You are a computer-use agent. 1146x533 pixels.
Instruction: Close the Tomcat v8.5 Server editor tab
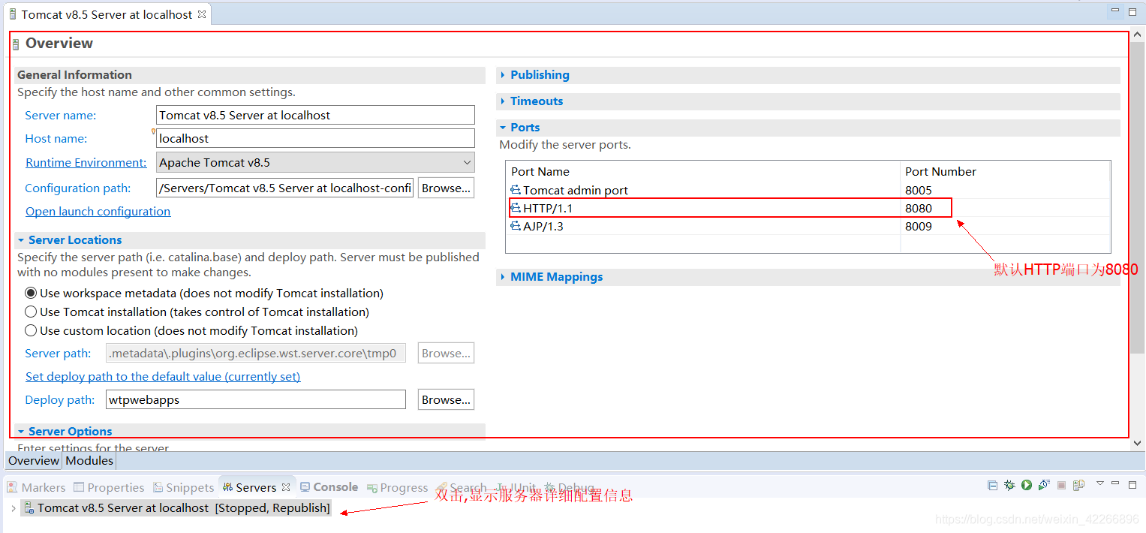202,14
